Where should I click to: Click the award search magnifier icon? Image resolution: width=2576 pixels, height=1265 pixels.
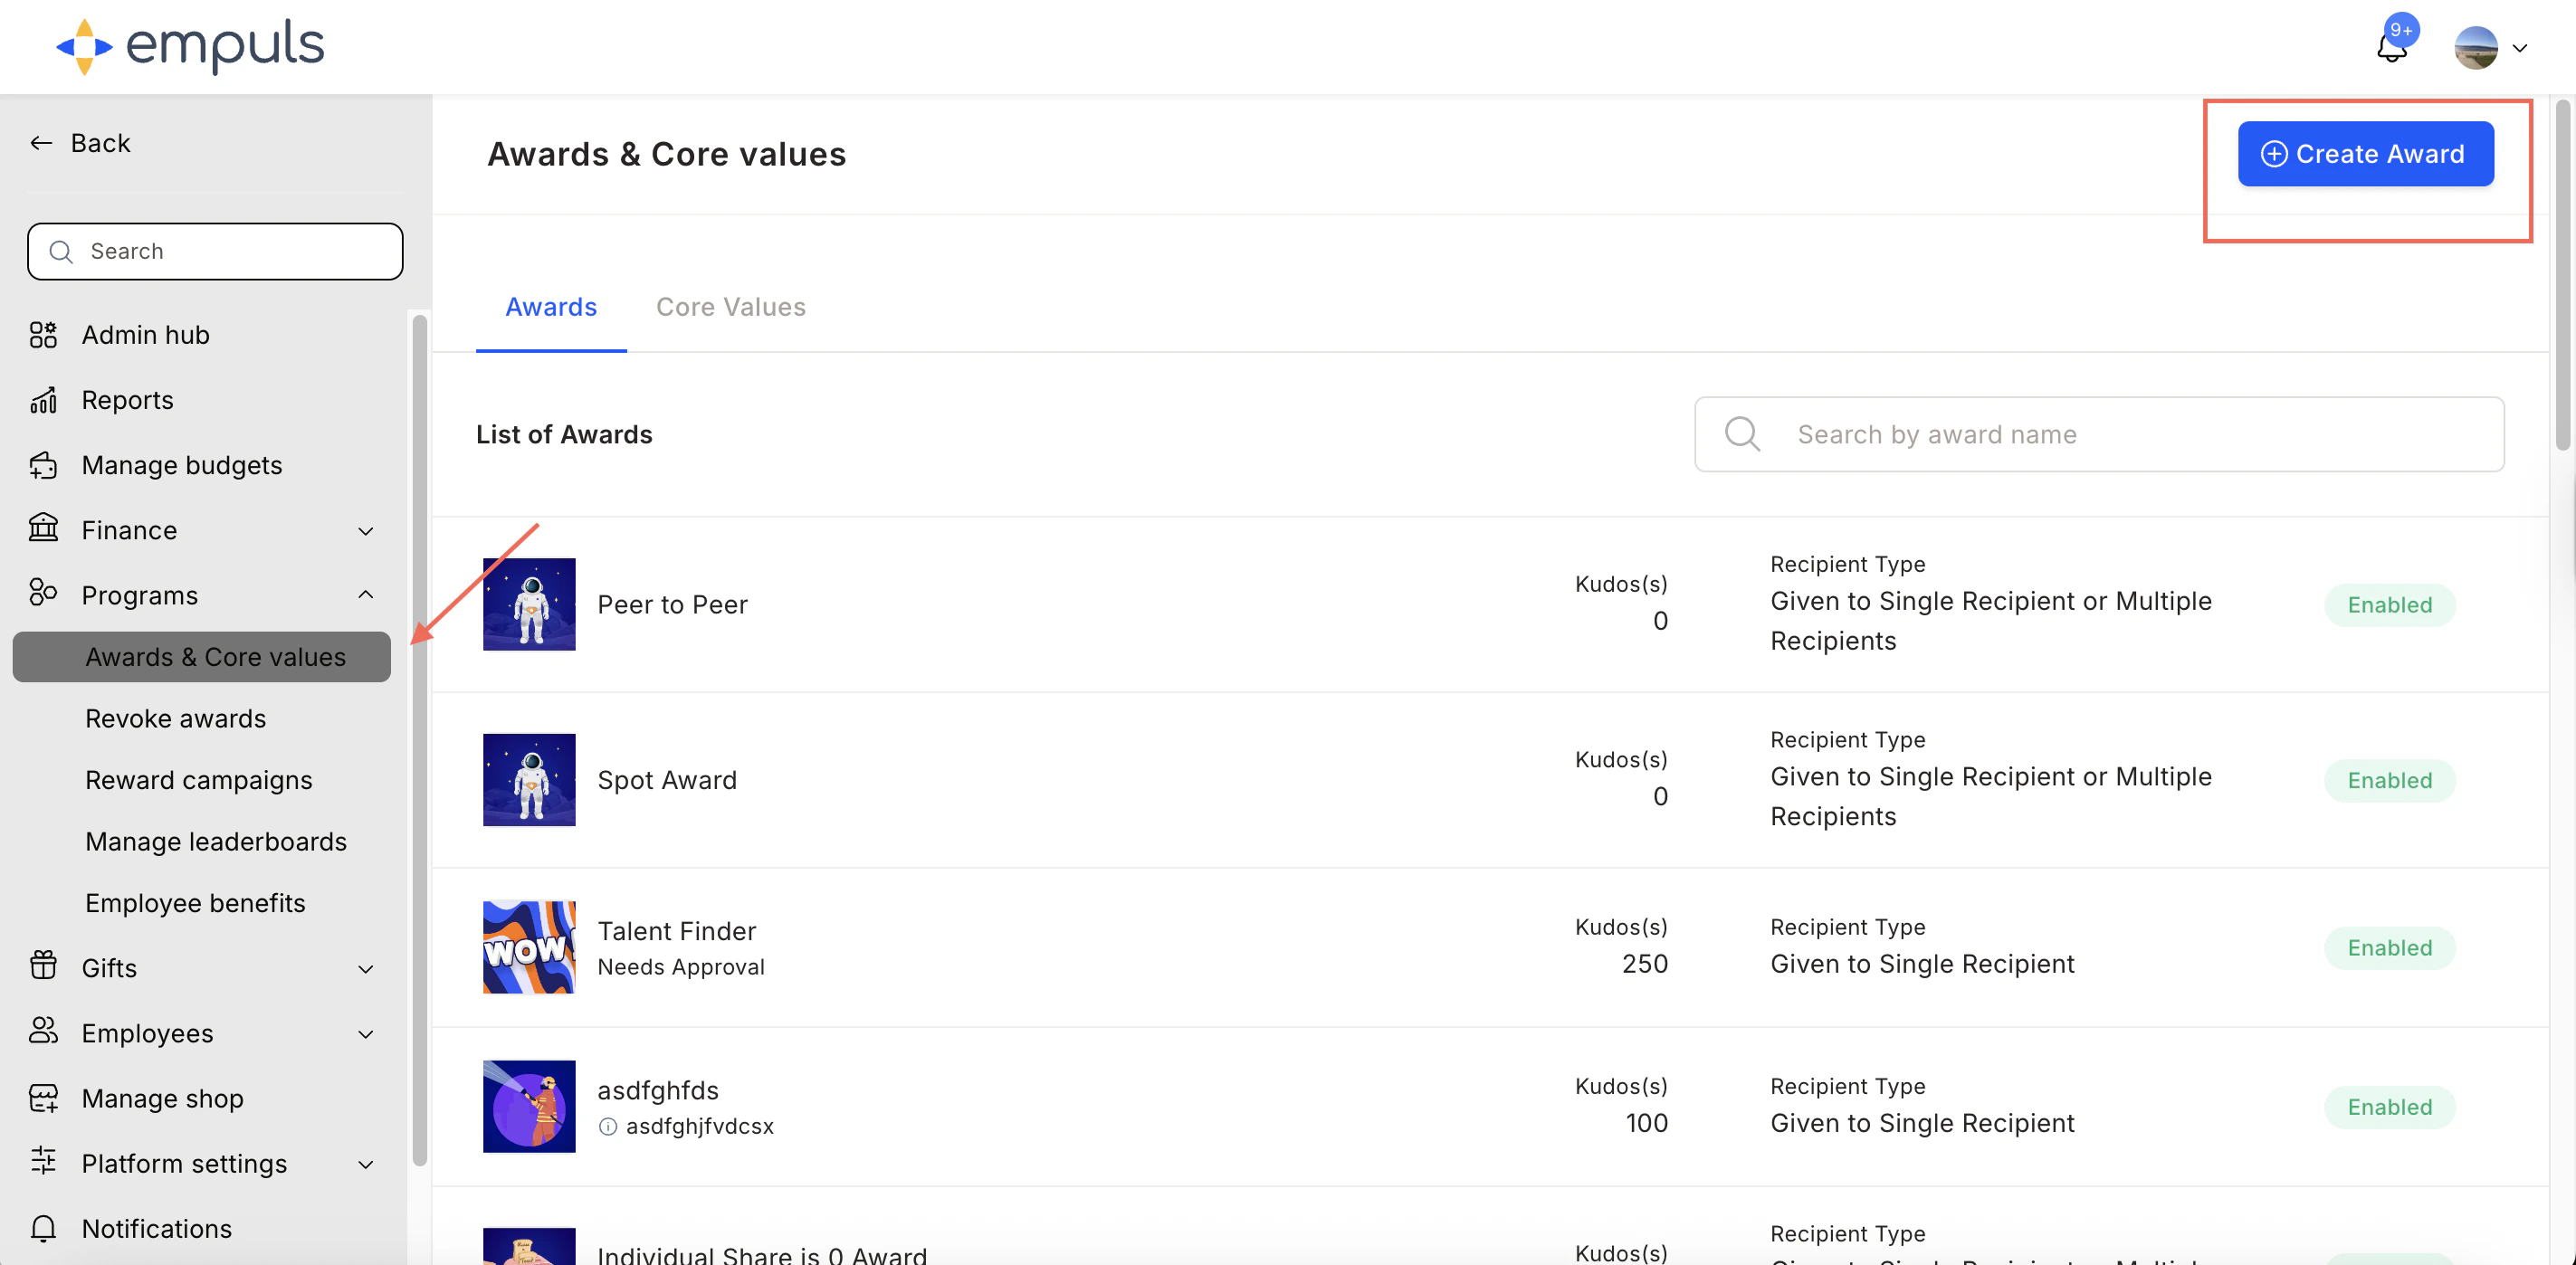click(1742, 434)
